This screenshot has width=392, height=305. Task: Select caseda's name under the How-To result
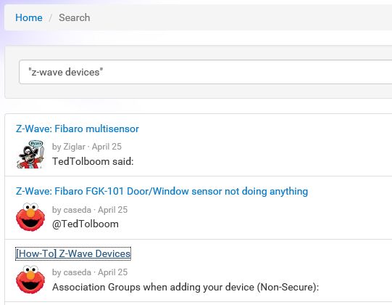tap(77, 272)
